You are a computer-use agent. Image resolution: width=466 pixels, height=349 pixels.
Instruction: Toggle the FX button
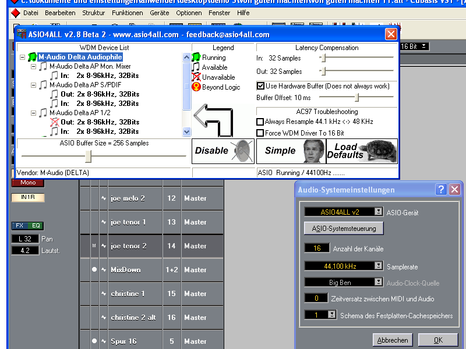click(x=20, y=226)
